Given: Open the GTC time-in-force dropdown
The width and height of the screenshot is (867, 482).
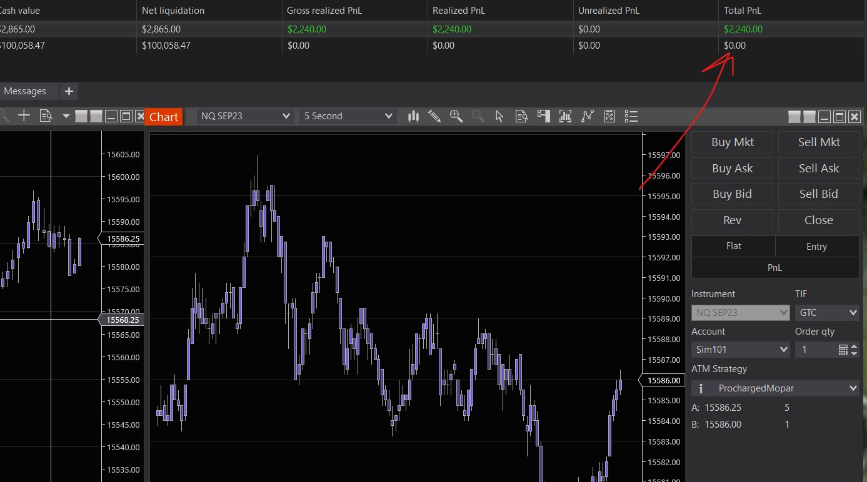Looking at the screenshot, I should [827, 313].
